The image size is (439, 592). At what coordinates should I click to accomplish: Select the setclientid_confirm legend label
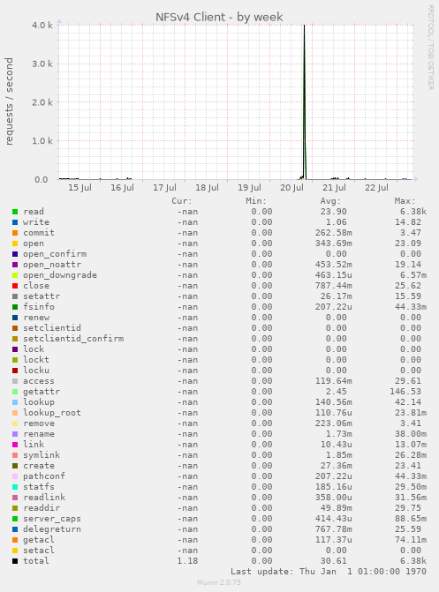(73, 339)
